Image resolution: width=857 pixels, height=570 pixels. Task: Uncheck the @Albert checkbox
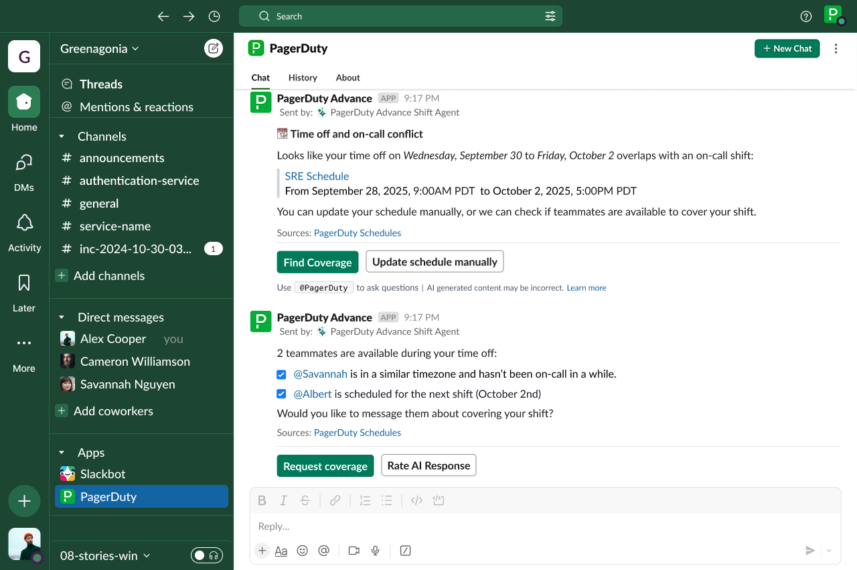pyautogui.click(x=282, y=394)
